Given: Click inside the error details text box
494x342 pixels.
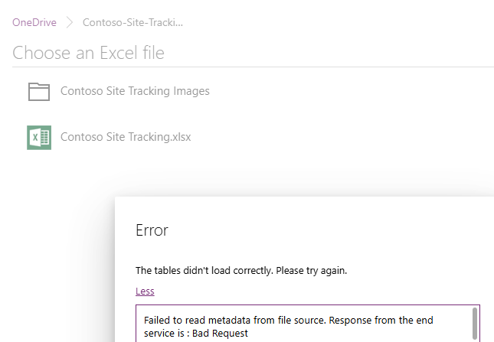Looking at the screenshot, I should pyautogui.click(x=306, y=325).
